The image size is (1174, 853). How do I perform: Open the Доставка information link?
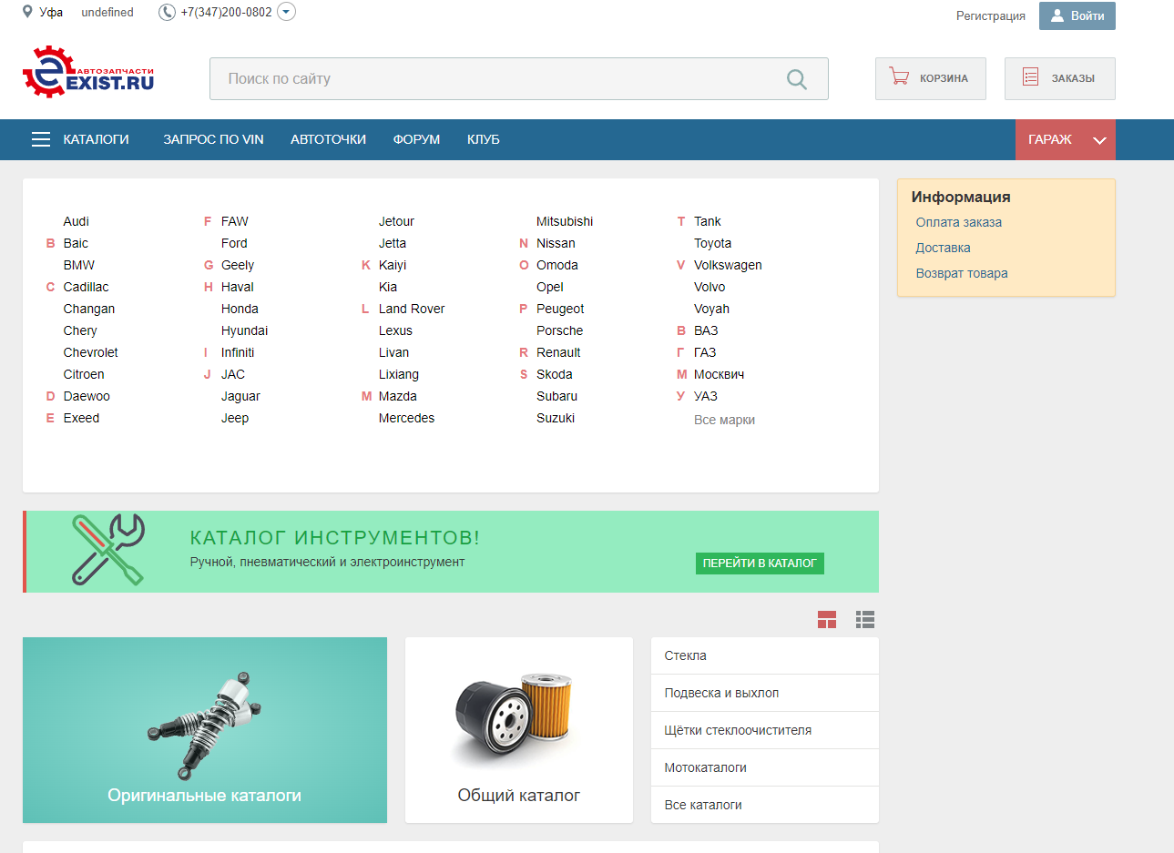(x=944, y=248)
